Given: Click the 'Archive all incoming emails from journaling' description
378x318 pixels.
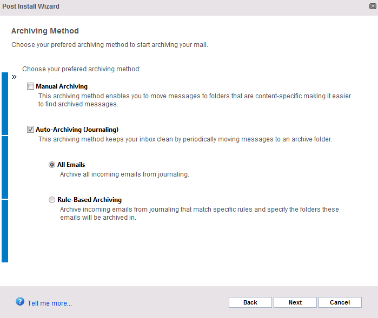Looking at the screenshot, I should [124, 174].
